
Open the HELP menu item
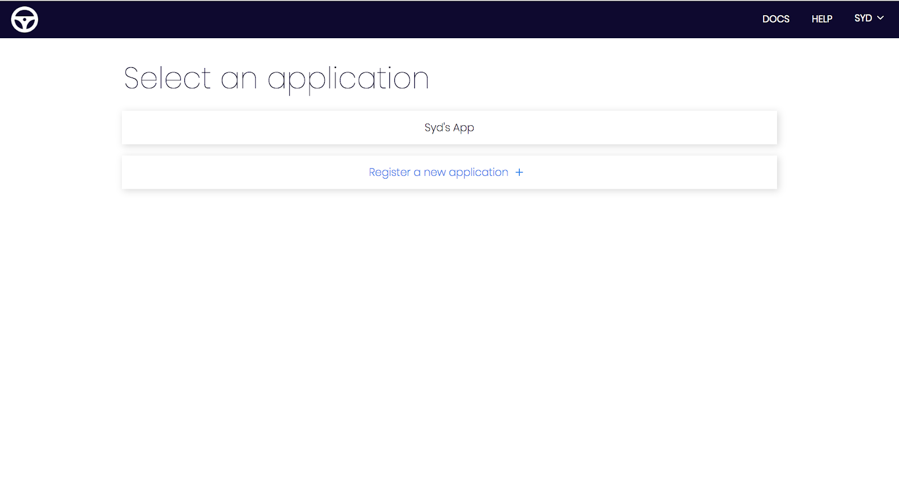[x=821, y=19]
